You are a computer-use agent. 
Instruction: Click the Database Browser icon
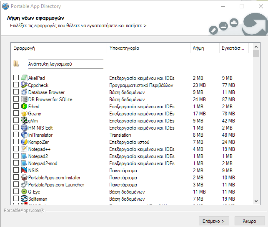coord(24,92)
